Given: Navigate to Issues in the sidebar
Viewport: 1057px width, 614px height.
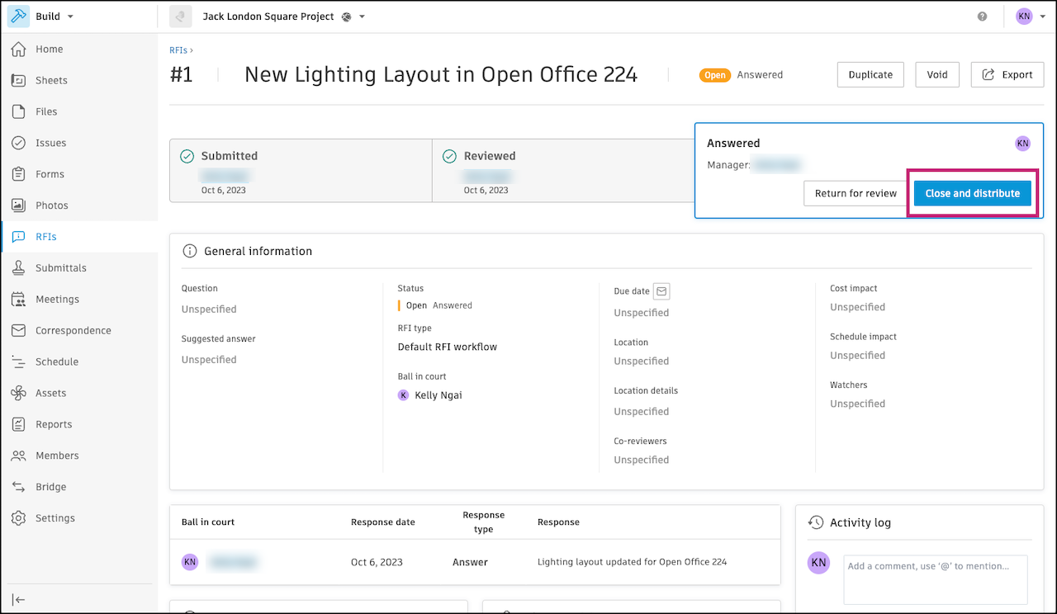Looking at the screenshot, I should (x=50, y=143).
